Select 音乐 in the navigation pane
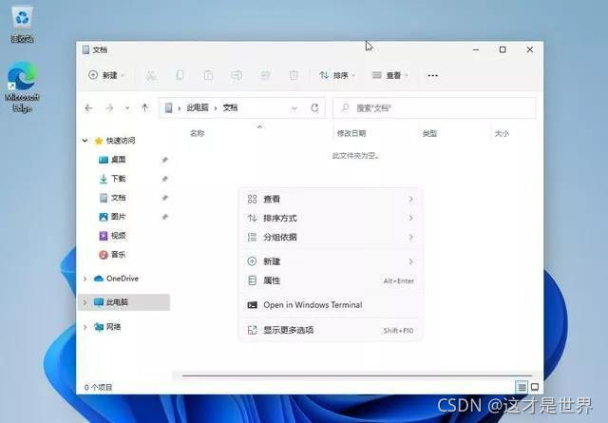 [x=118, y=255]
